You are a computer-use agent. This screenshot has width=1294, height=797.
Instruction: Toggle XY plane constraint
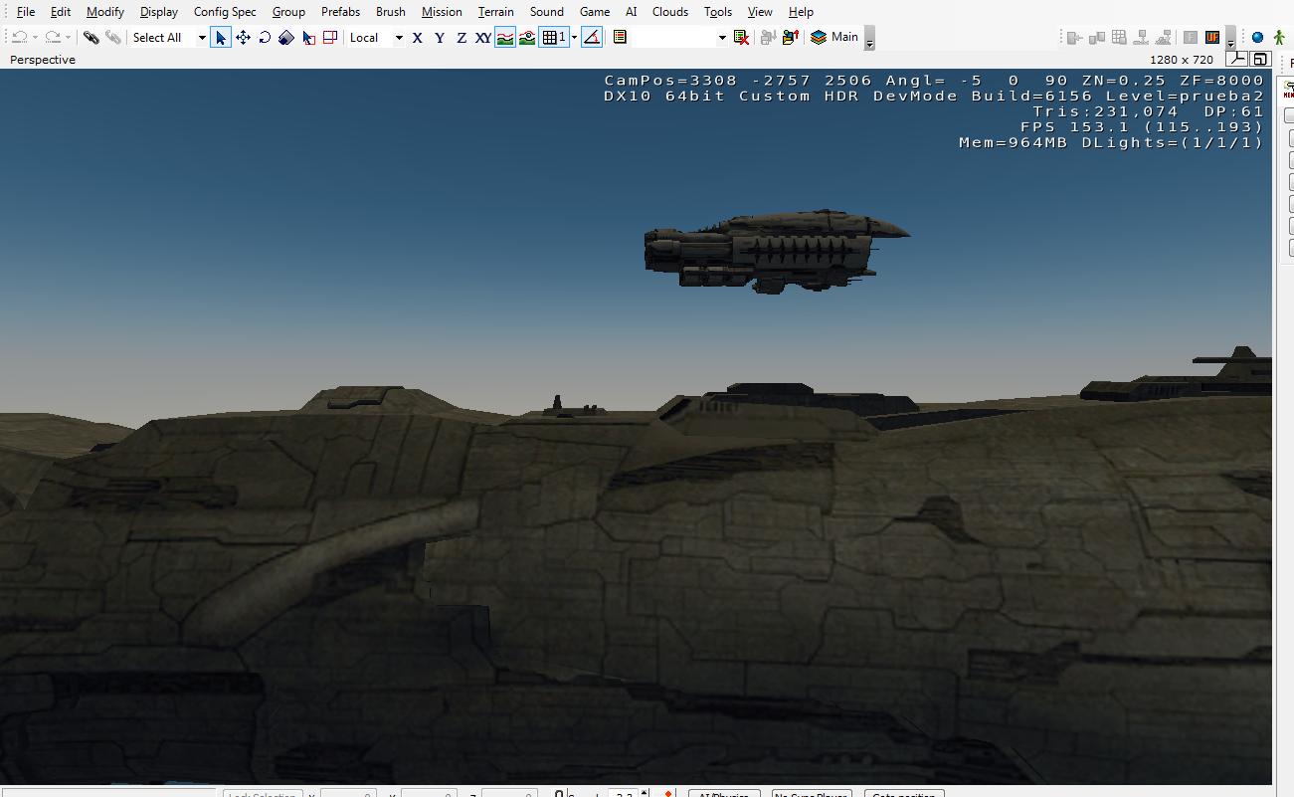point(483,38)
